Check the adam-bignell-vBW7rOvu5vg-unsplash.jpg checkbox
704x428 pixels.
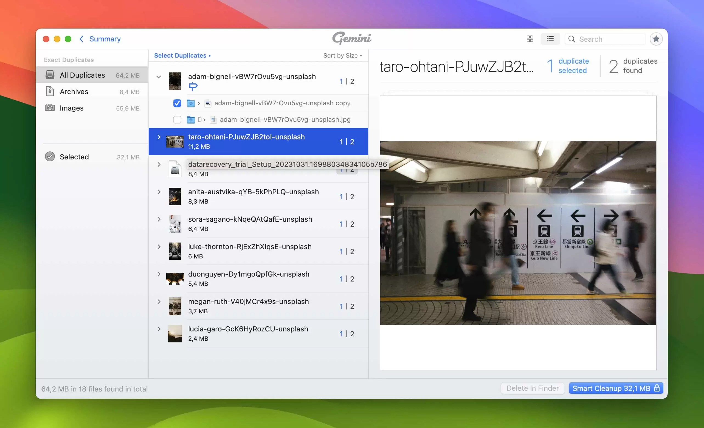(177, 120)
